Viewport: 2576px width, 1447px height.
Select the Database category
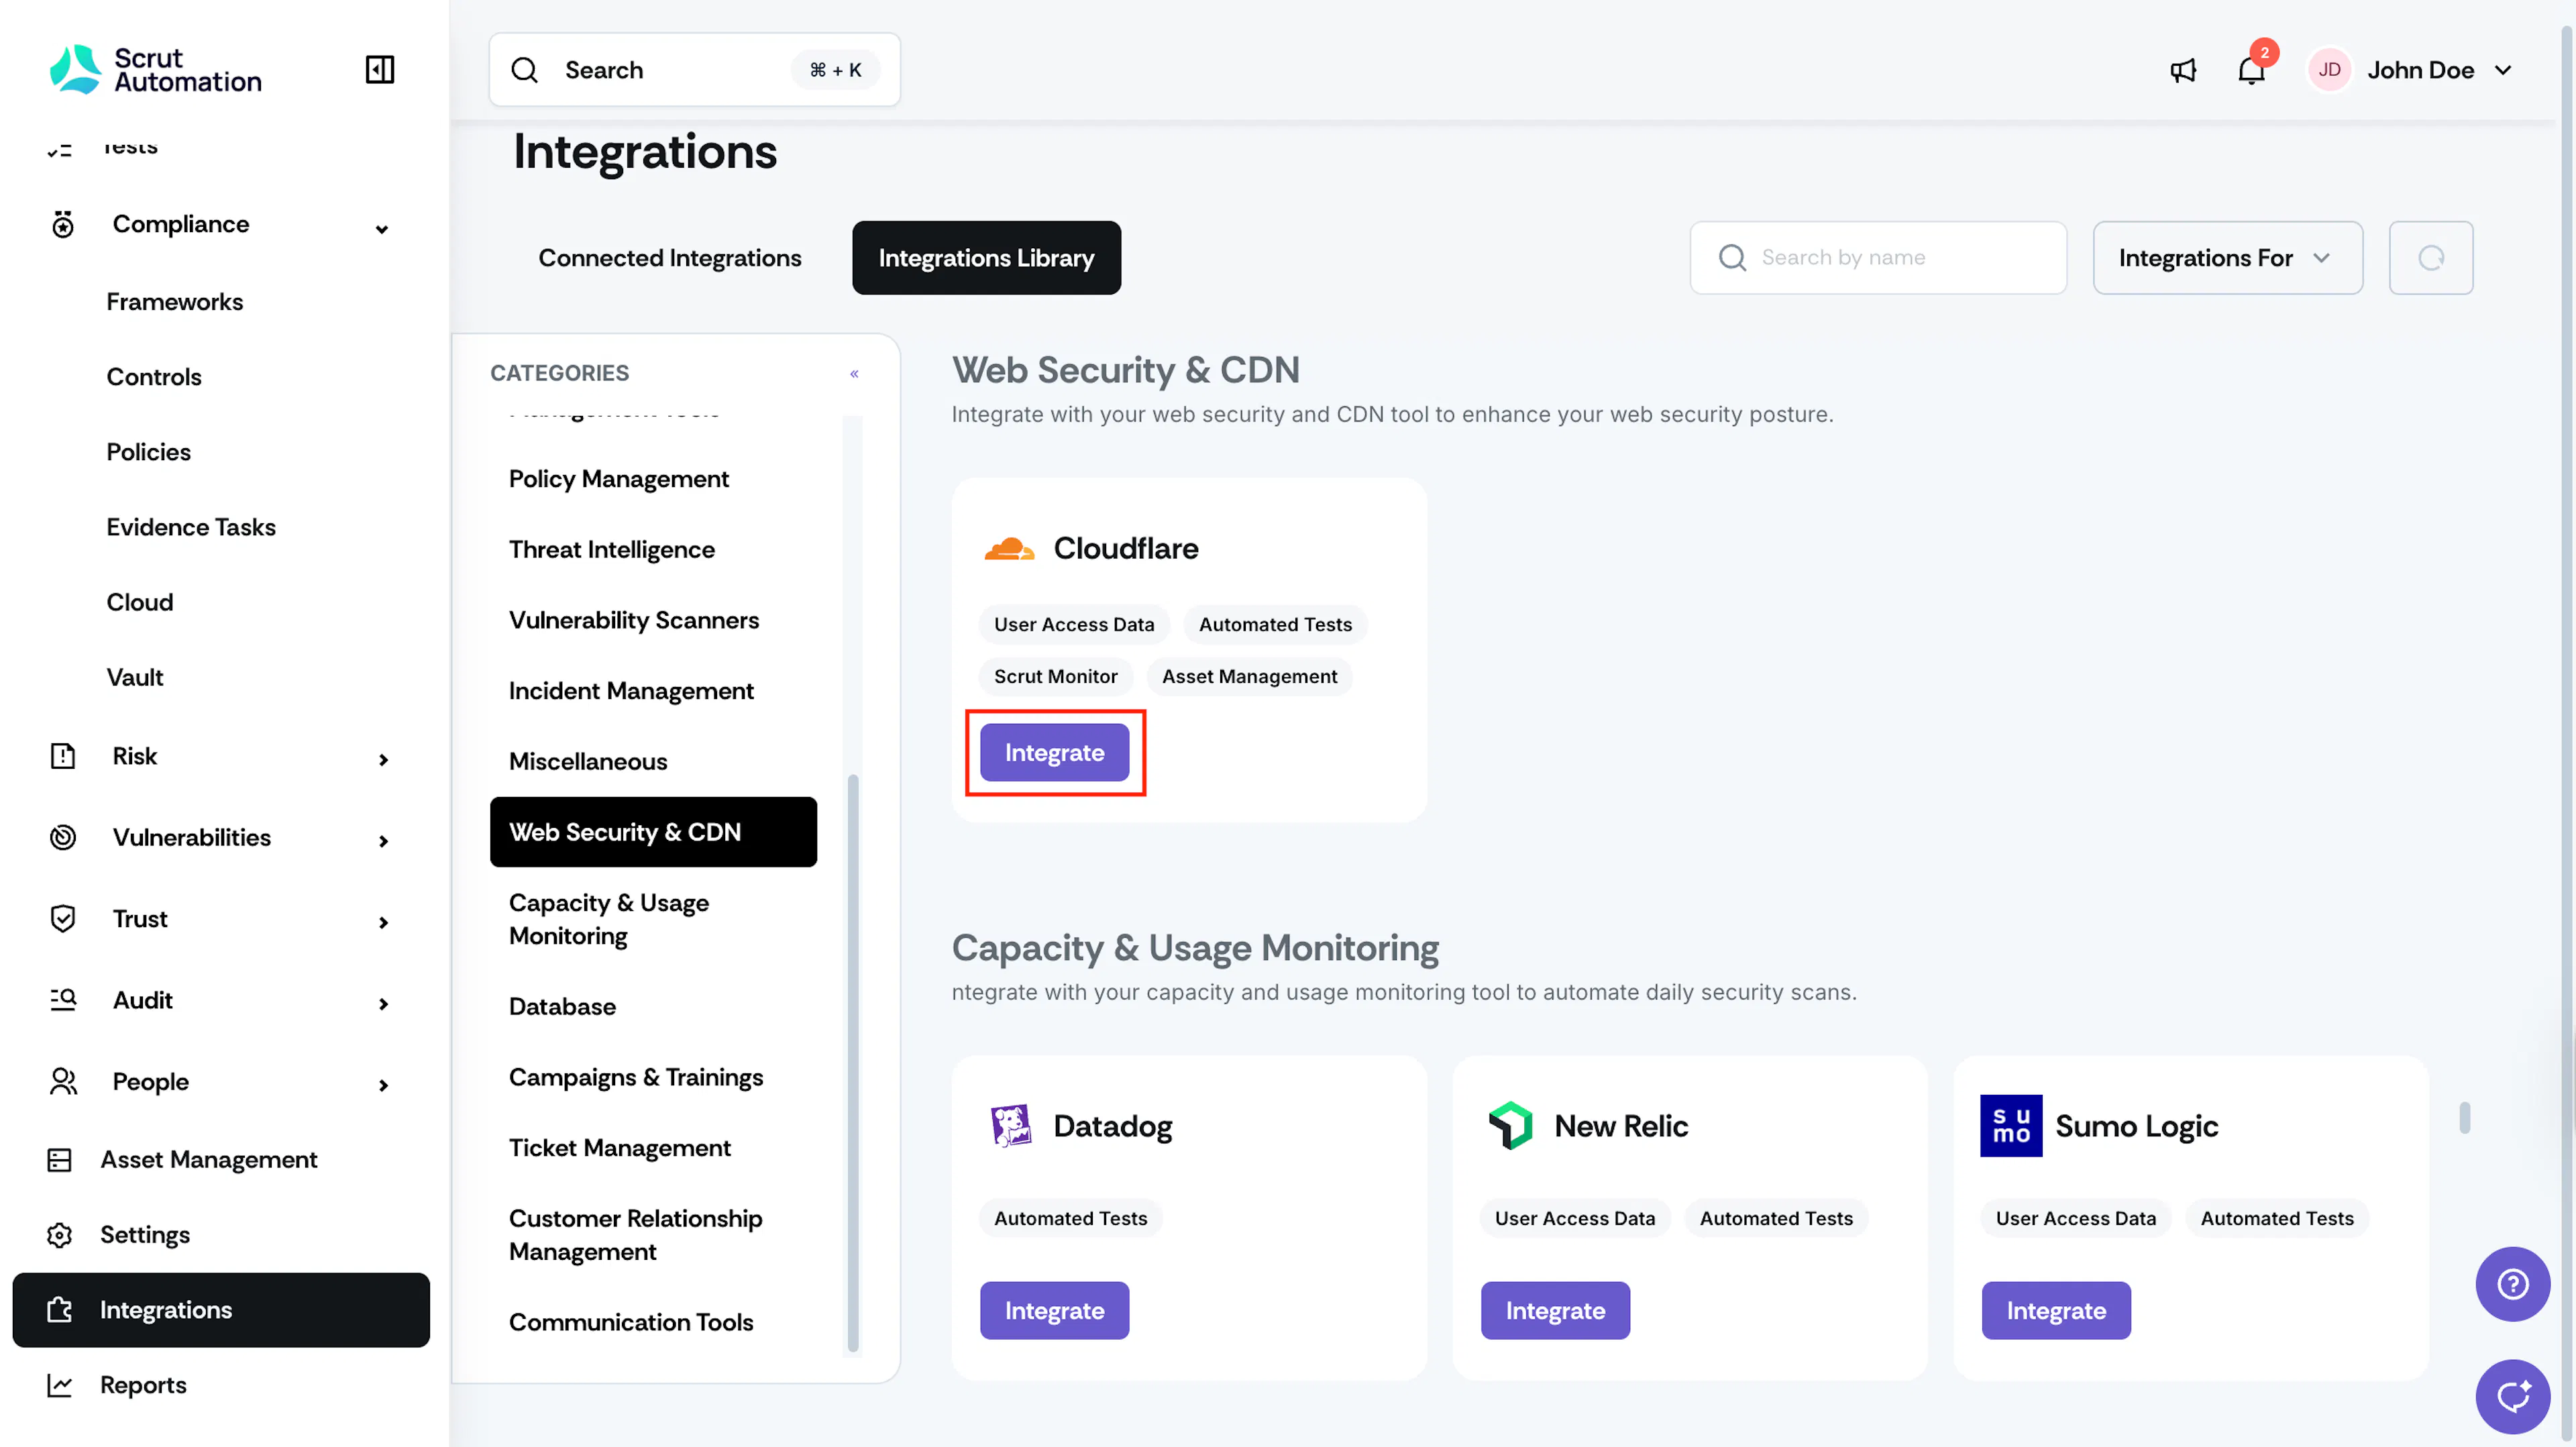562,1006
